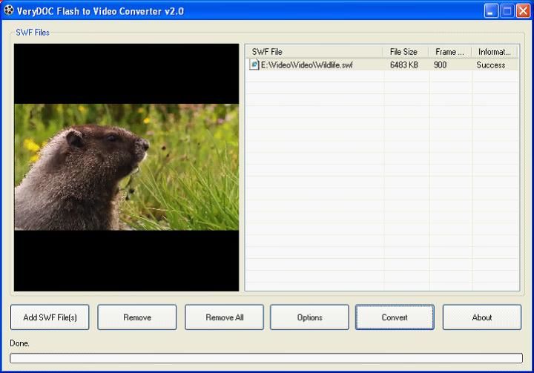This screenshot has width=534, height=373.
Task: Start conversion with the Convert button
Action: [395, 317]
